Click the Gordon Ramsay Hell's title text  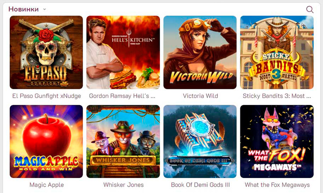(122, 96)
